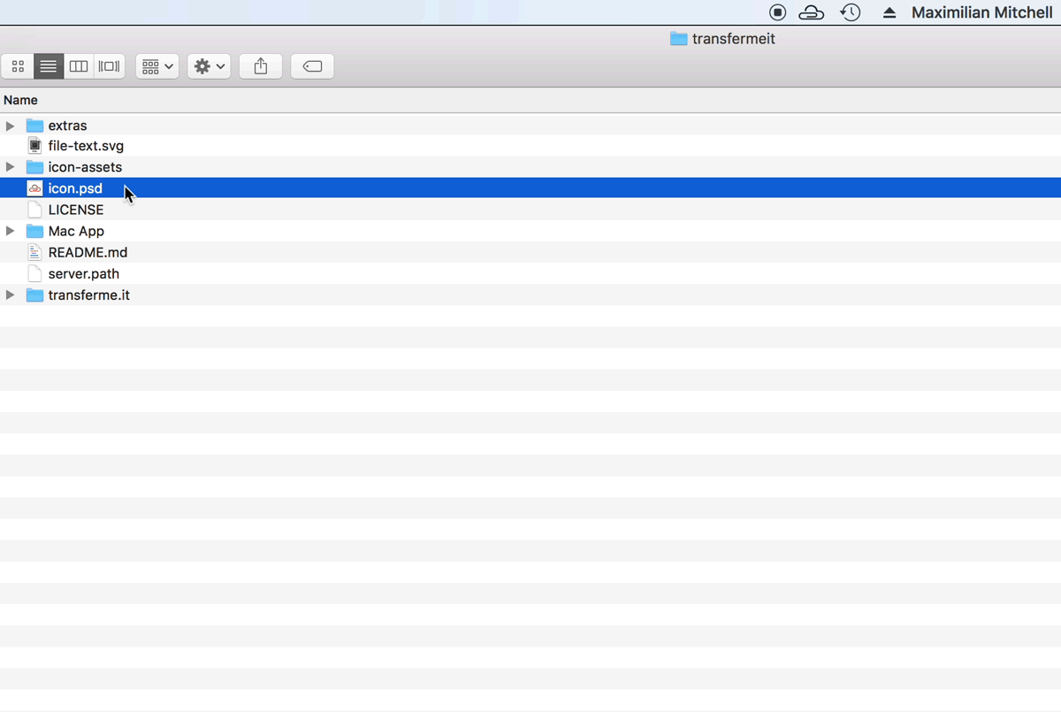Switch to list view in toolbar
This screenshot has width=1061, height=712.
click(49, 66)
